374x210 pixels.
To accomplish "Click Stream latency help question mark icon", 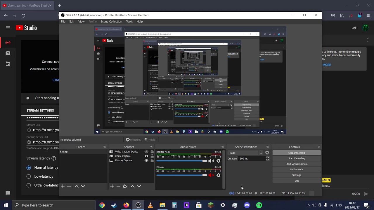I will [x=53, y=158].
